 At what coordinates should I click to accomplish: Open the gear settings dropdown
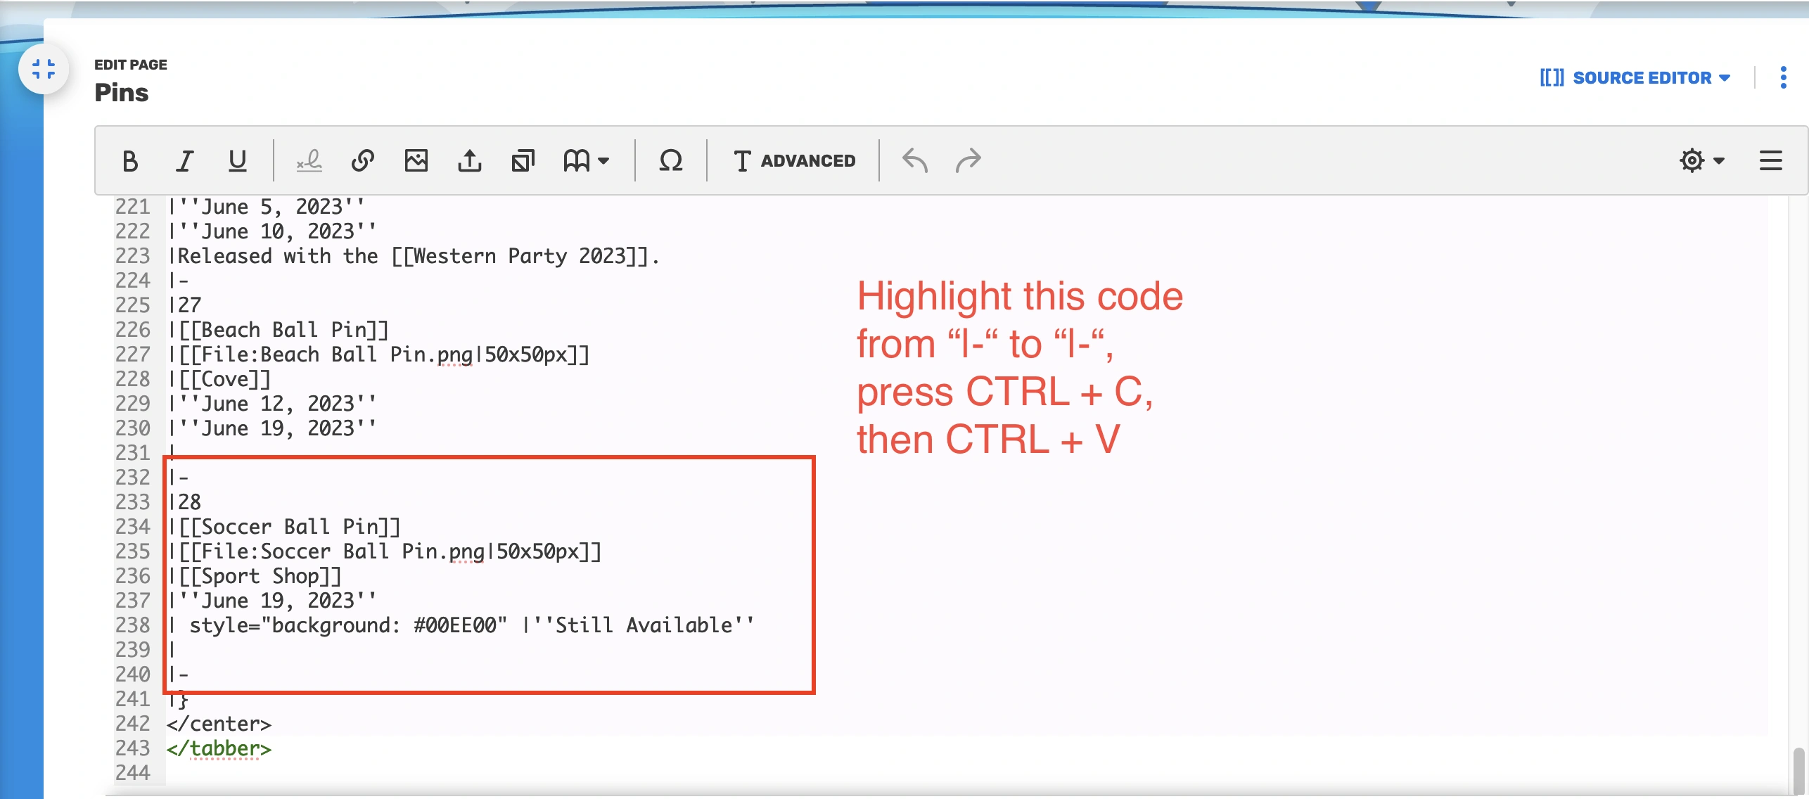coord(1701,161)
